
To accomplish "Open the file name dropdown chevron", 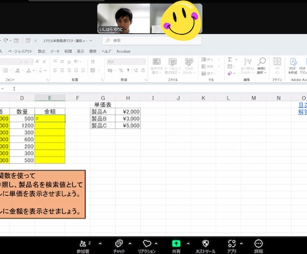I will 91,41.
